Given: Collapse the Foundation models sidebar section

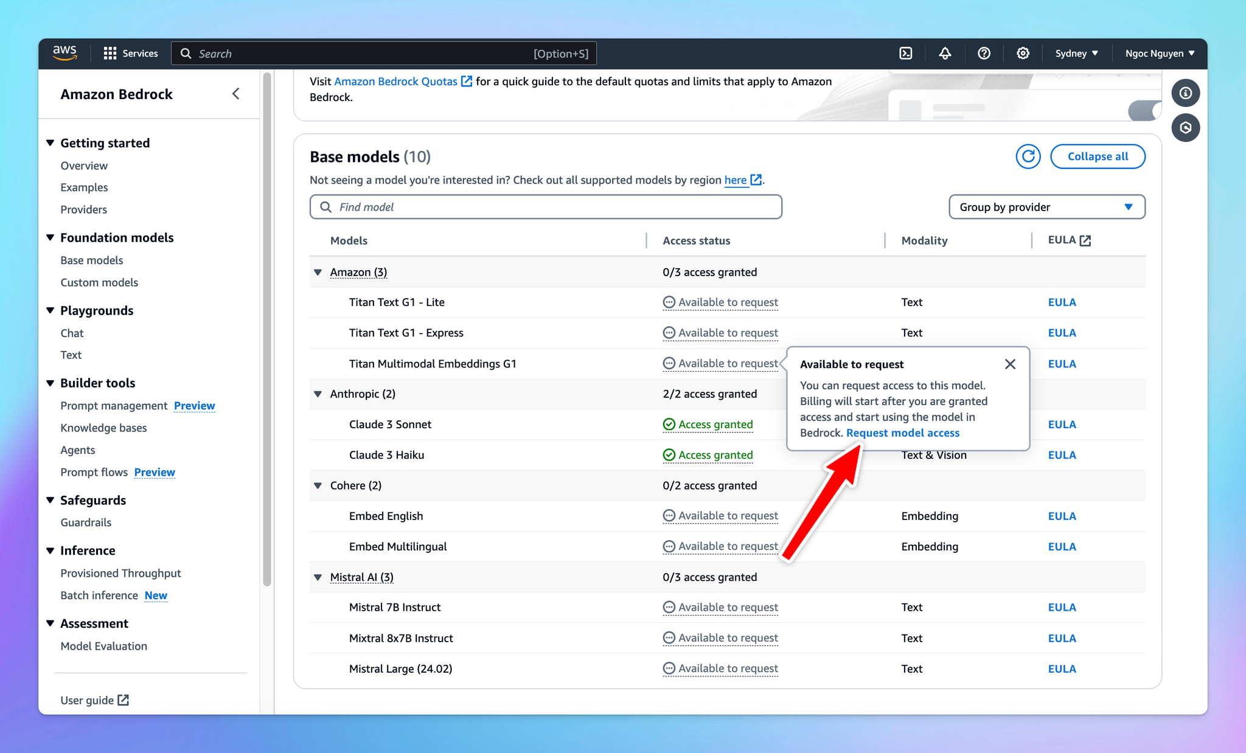Looking at the screenshot, I should (50, 237).
